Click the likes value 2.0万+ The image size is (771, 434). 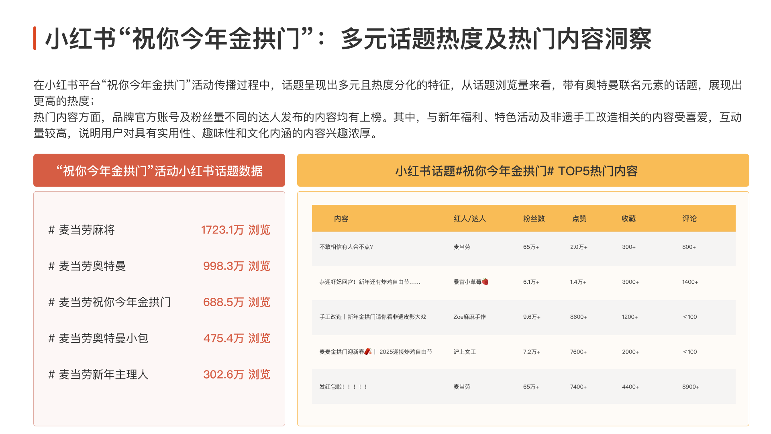pos(579,247)
